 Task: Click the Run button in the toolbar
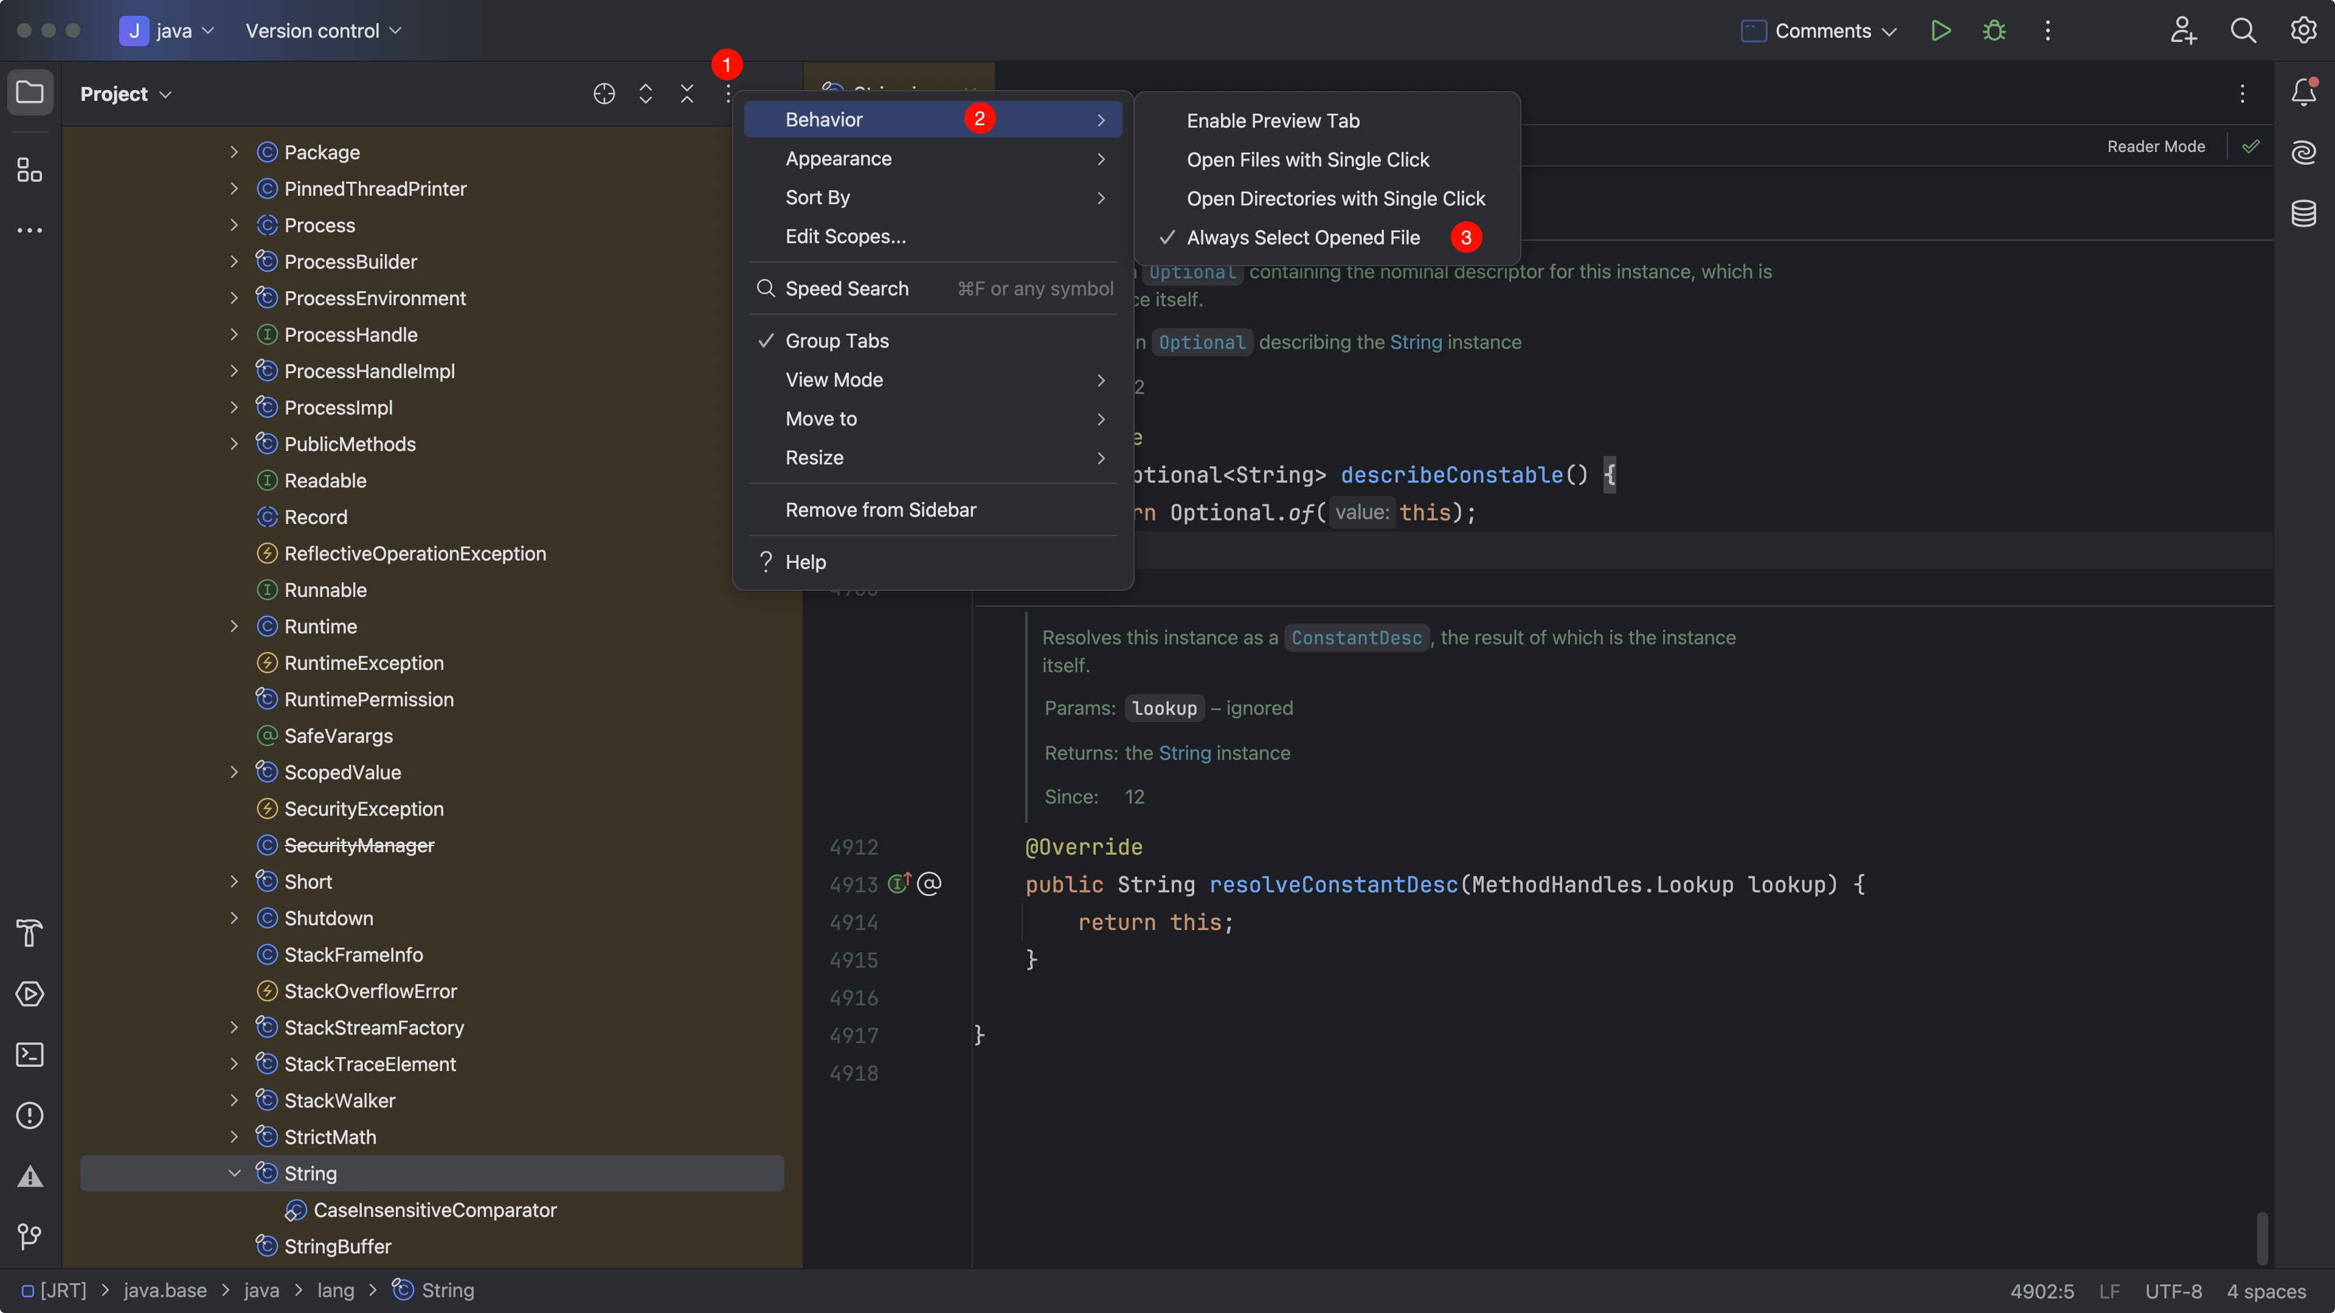pos(1940,31)
